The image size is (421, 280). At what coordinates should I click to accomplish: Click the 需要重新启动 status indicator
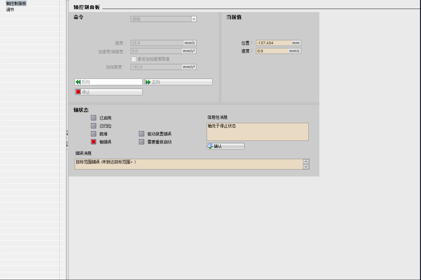(142, 142)
